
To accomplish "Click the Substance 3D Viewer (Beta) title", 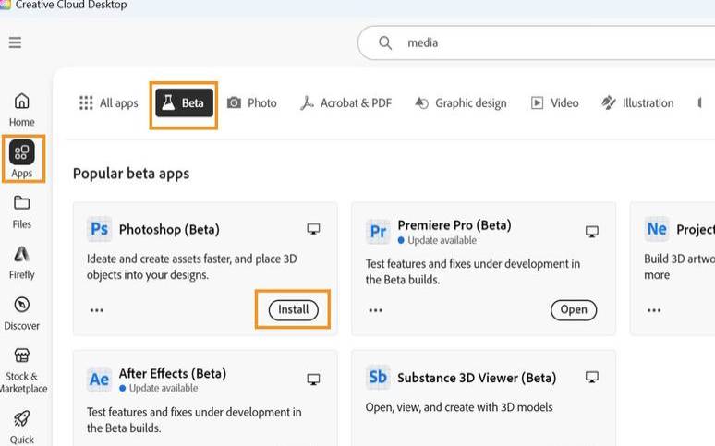I will tap(477, 378).
